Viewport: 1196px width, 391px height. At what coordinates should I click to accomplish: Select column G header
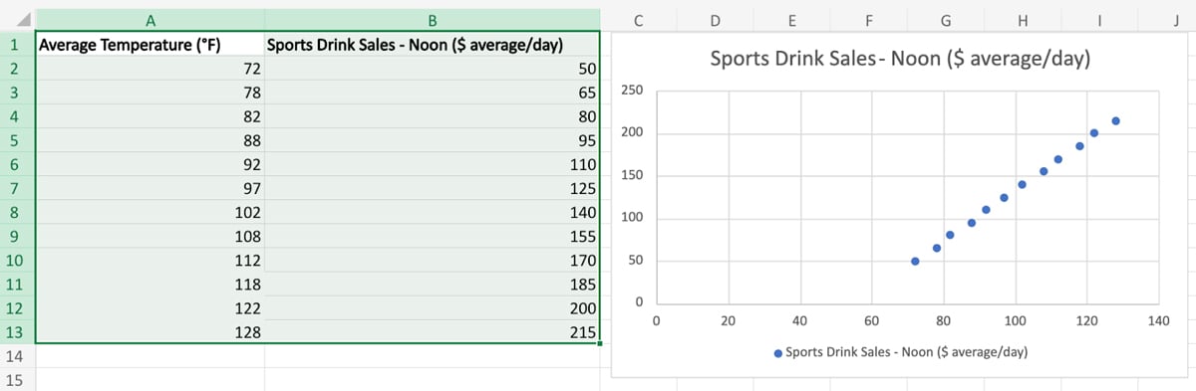(945, 19)
